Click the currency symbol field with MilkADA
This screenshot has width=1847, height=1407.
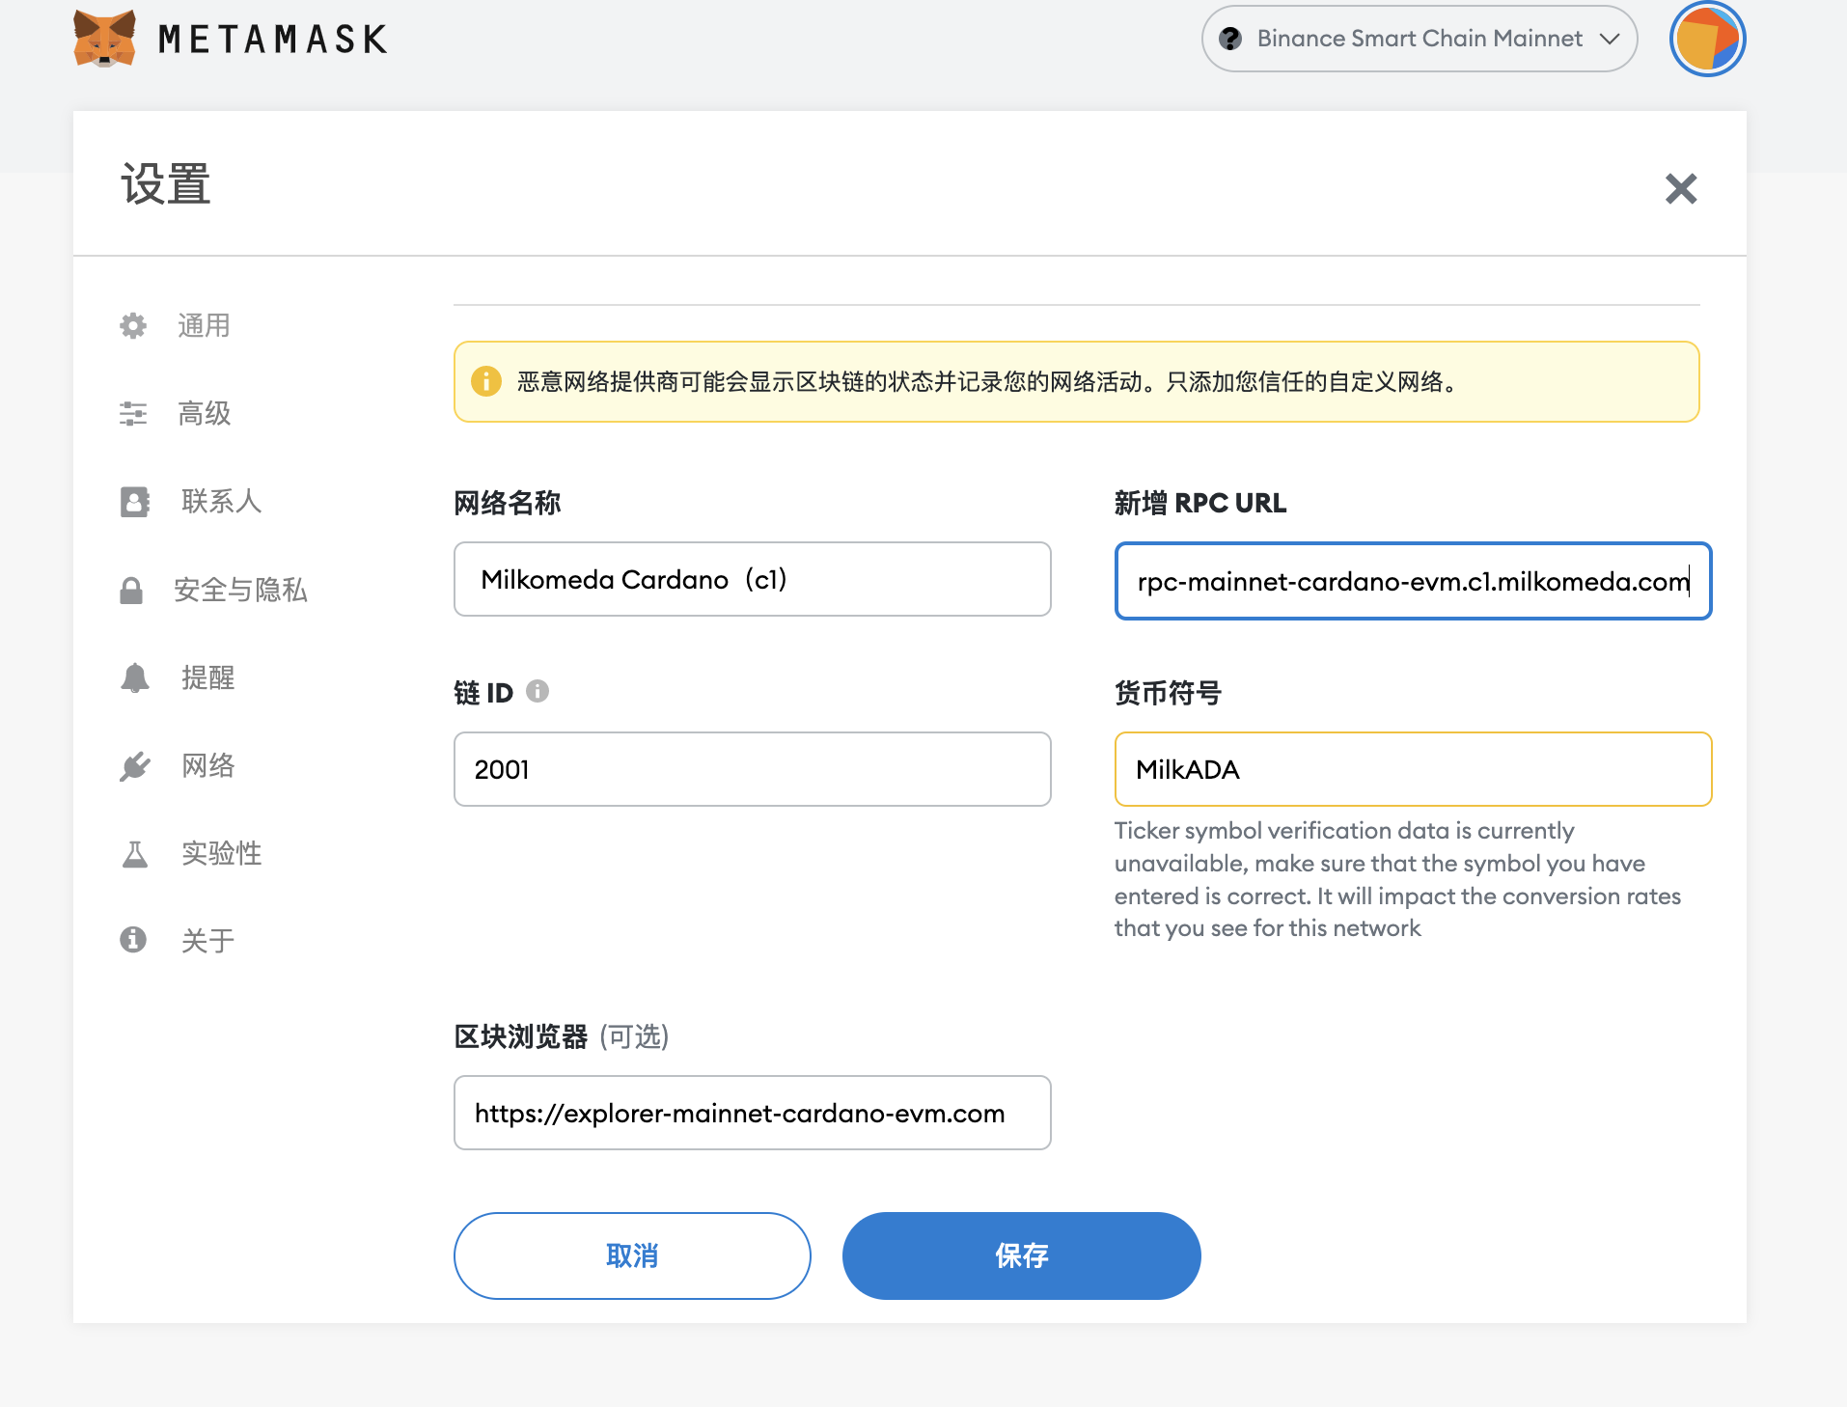click(1412, 769)
